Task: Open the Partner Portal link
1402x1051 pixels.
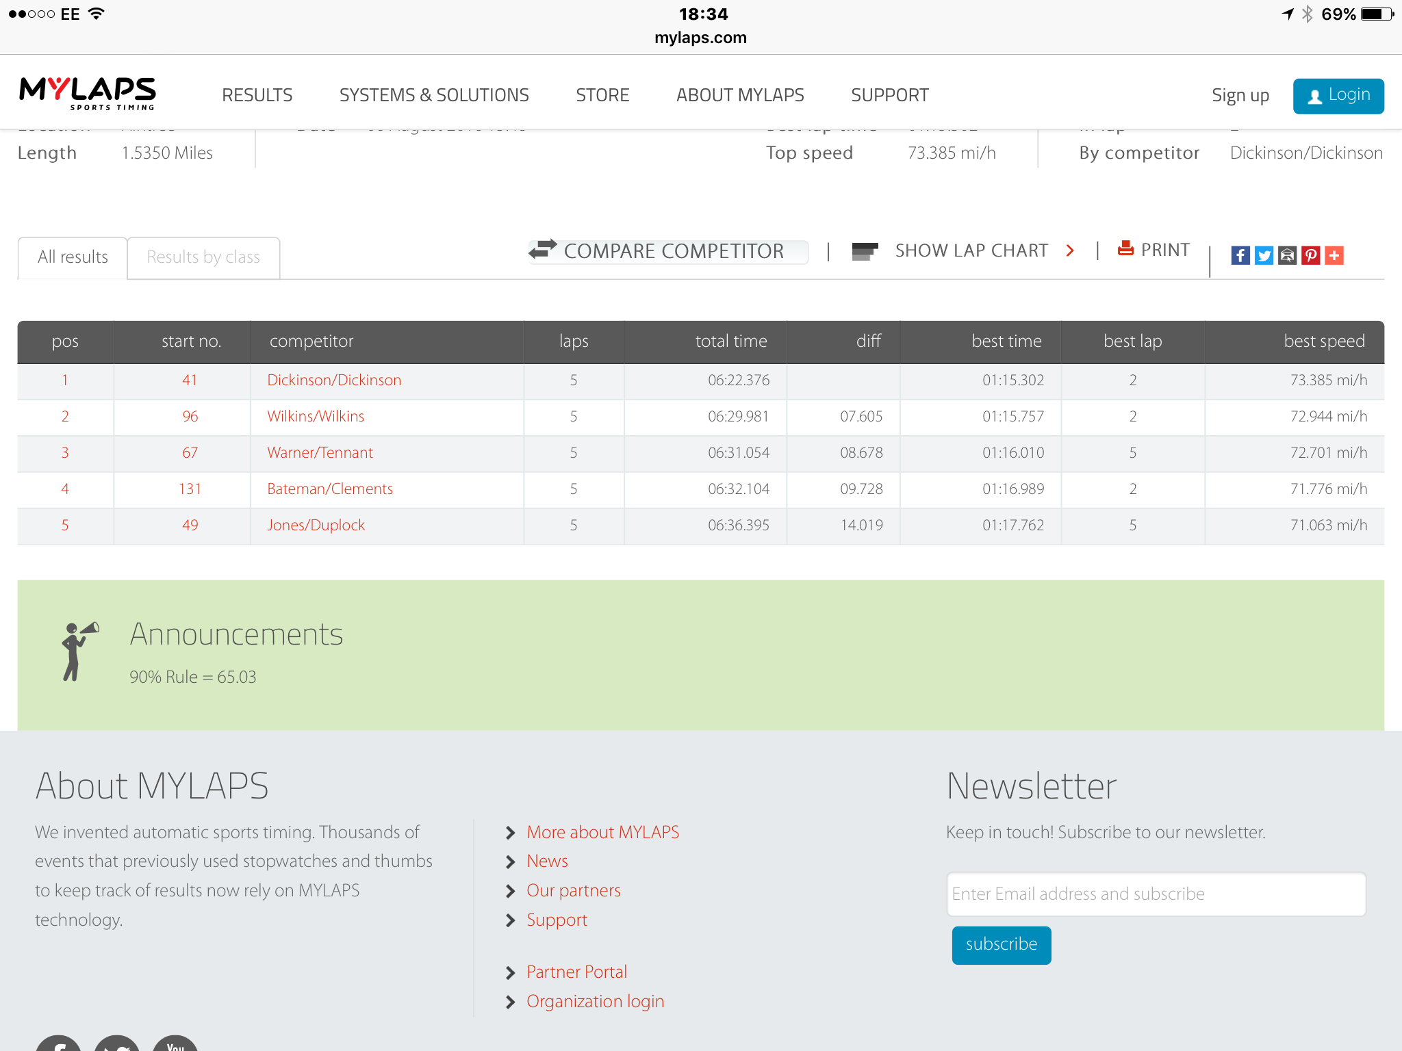Action: pyautogui.click(x=576, y=972)
